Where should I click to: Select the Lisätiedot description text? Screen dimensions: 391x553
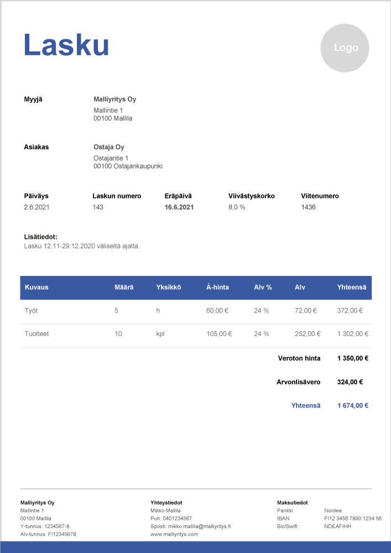(x=82, y=246)
